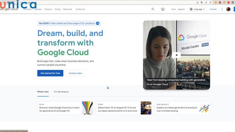Open the site search magnifier icon
Image resolution: width=235 pixels, height=132 pixels.
(153, 9)
